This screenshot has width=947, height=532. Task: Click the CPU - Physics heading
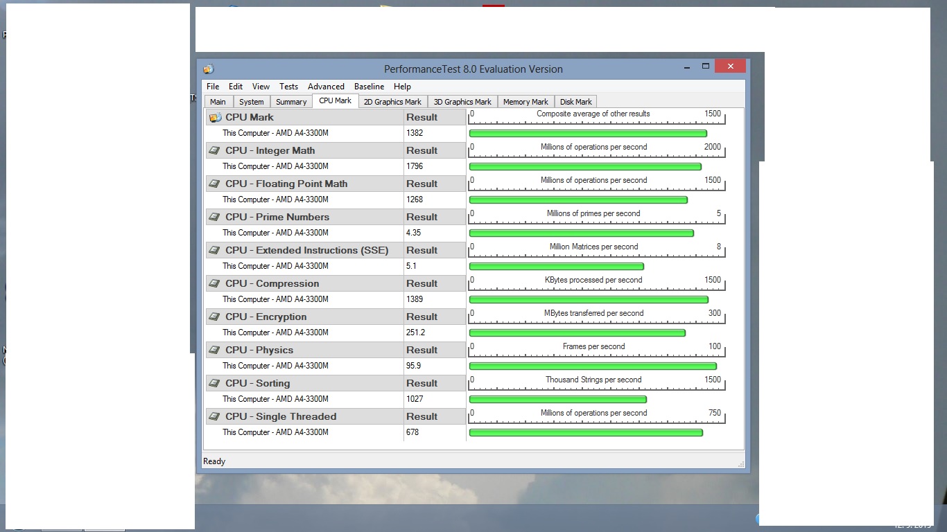coord(259,350)
